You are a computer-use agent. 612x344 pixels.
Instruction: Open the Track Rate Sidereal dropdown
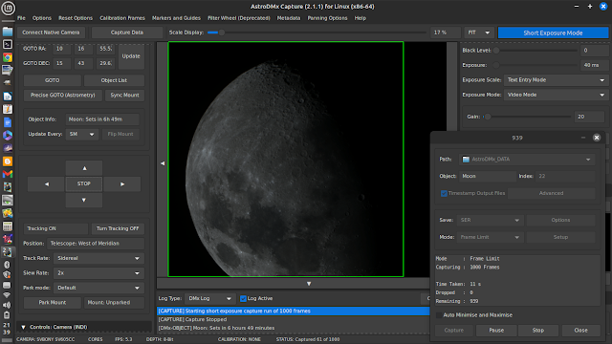click(x=98, y=258)
